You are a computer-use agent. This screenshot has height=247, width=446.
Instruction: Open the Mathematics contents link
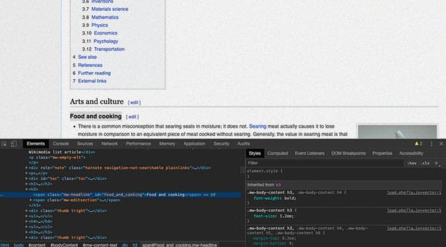pyautogui.click(x=105, y=17)
